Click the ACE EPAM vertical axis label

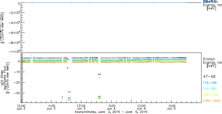tap(2, 77)
